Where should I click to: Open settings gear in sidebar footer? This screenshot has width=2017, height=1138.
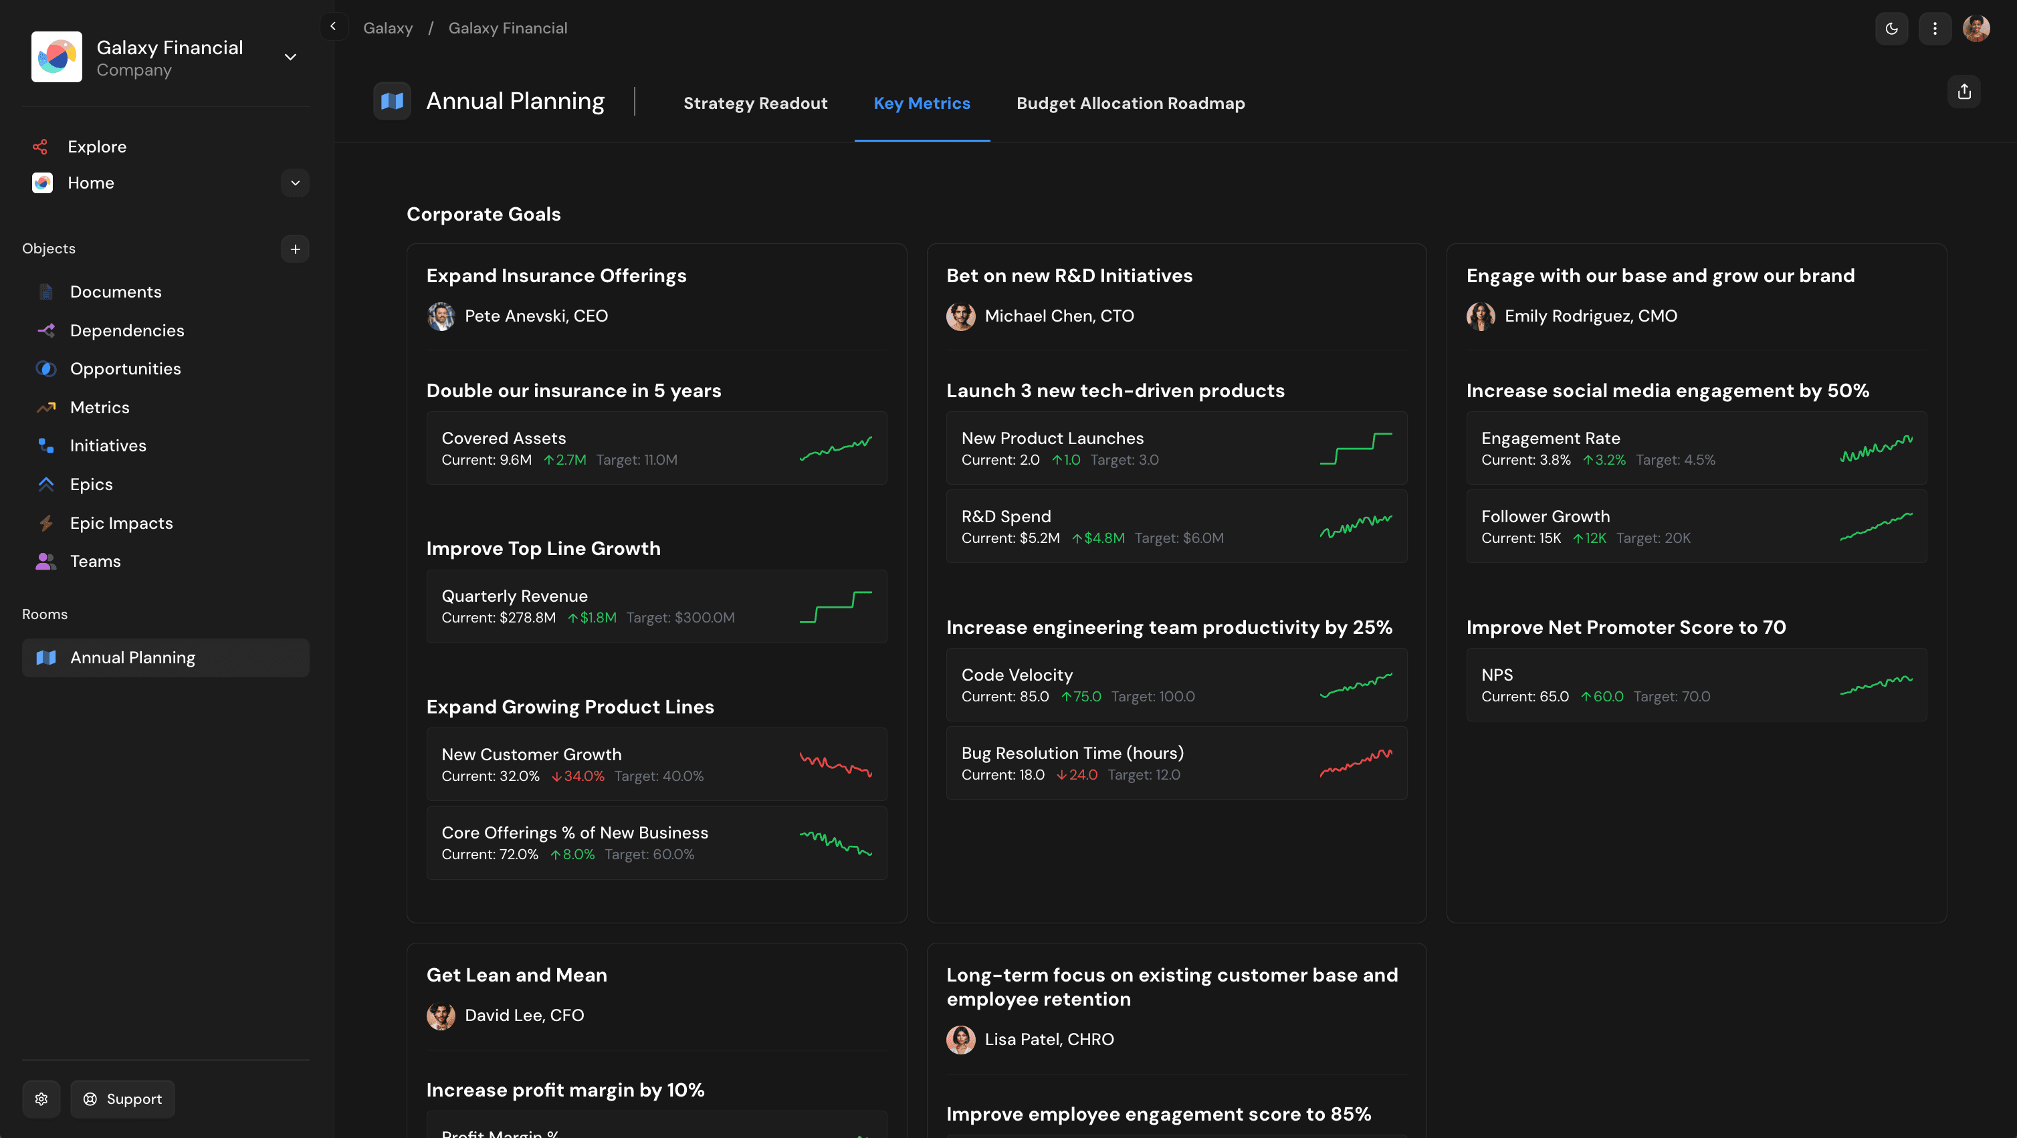point(41,1099)
